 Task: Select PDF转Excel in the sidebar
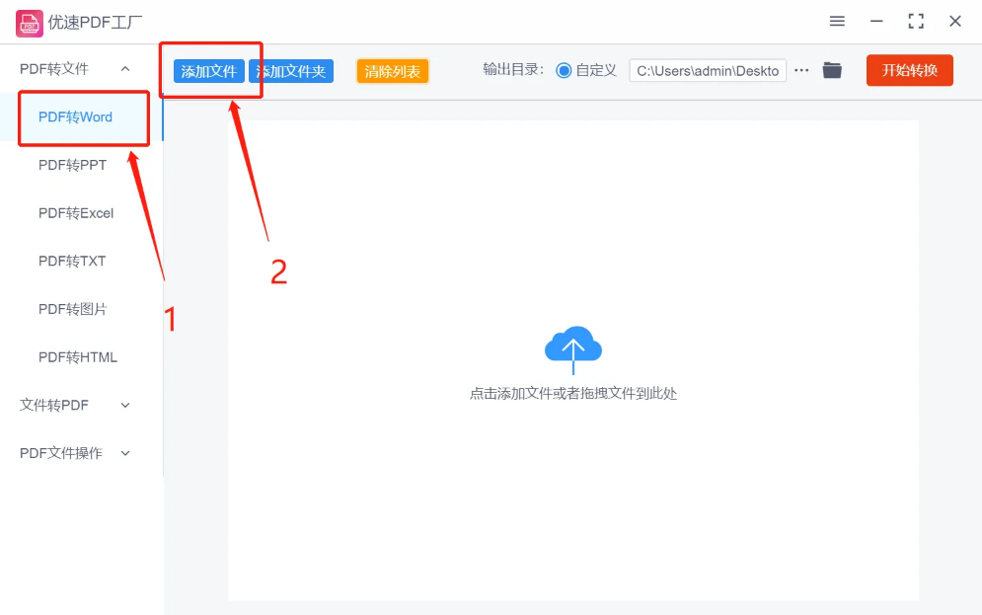point(76,213)
